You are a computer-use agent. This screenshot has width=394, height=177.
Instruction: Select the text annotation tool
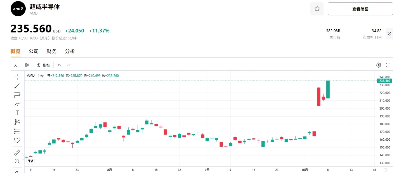tap(17, 113)
